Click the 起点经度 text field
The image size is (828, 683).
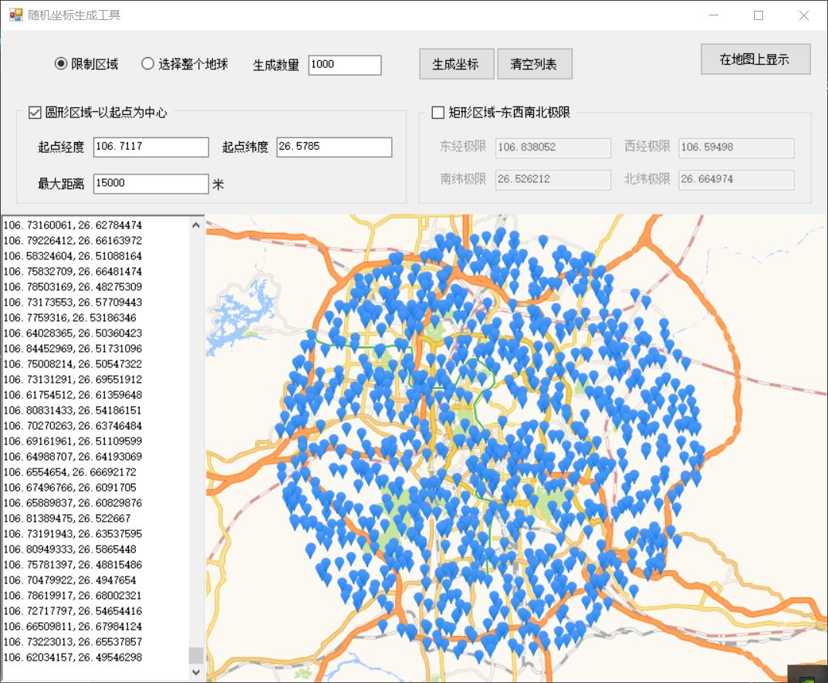tap(150, 147)
